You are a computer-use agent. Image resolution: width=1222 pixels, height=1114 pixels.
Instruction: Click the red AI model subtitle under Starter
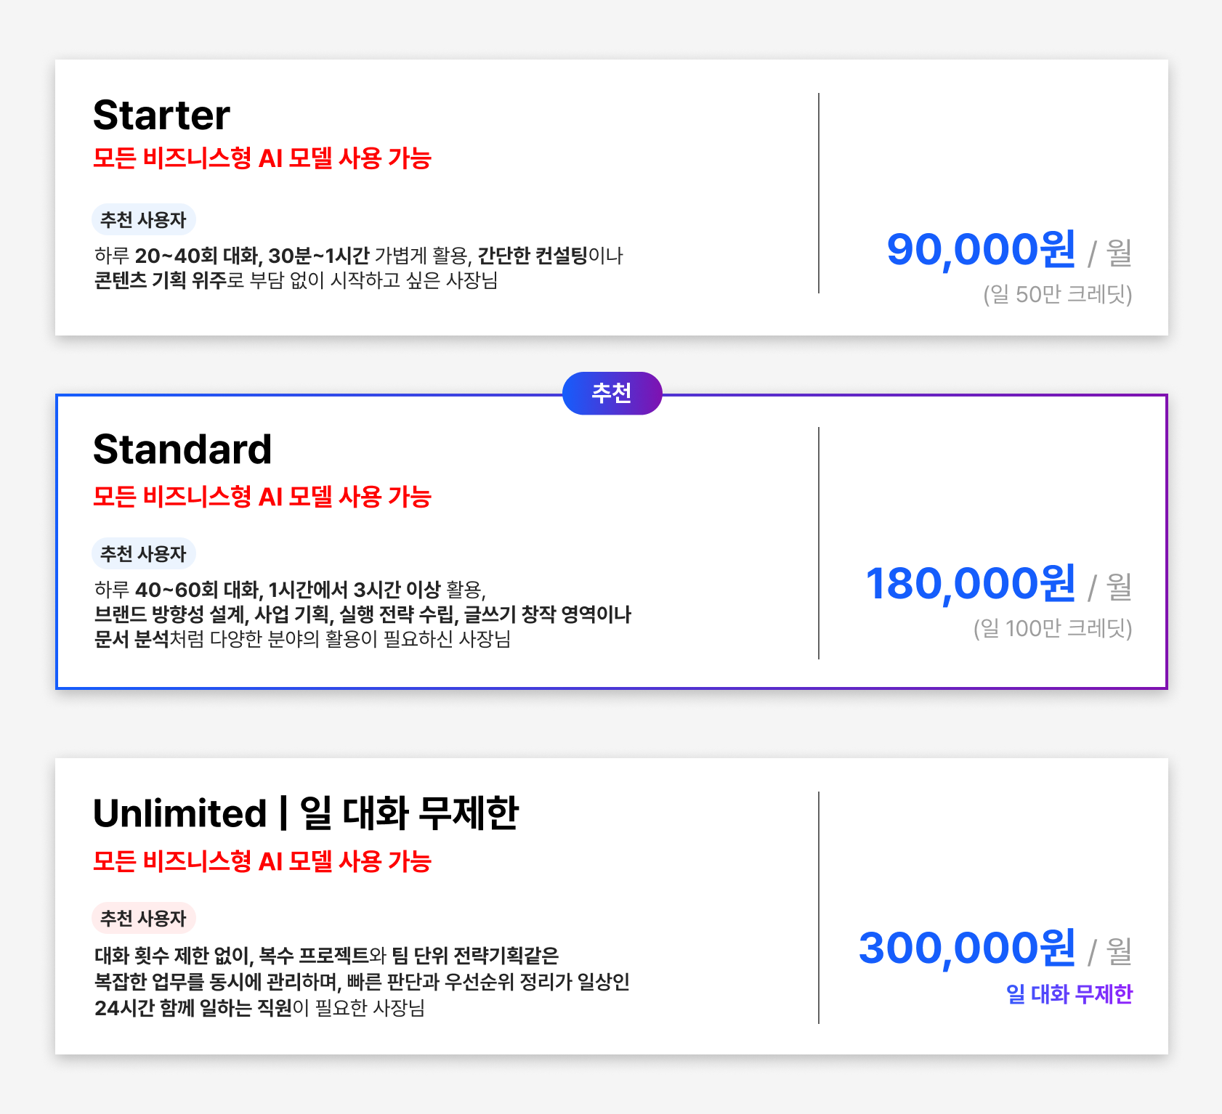point(262,158)
